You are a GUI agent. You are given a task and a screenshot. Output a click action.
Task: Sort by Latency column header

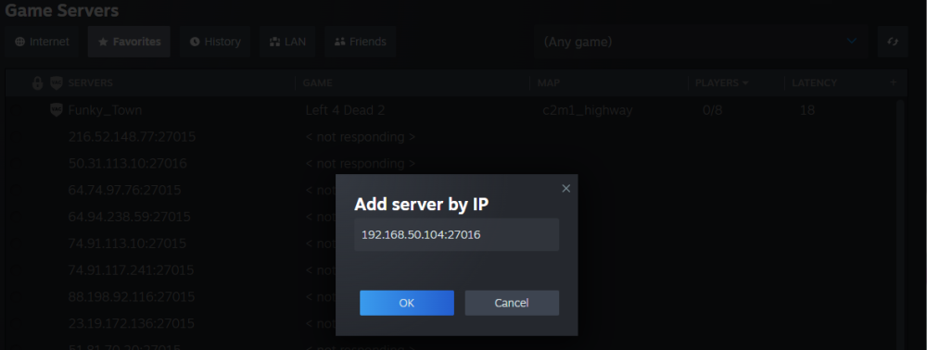(x=814, y=83)
